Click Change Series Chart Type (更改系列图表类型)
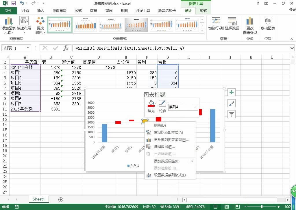Screen dimensions: 296x210 click(170, 140)
